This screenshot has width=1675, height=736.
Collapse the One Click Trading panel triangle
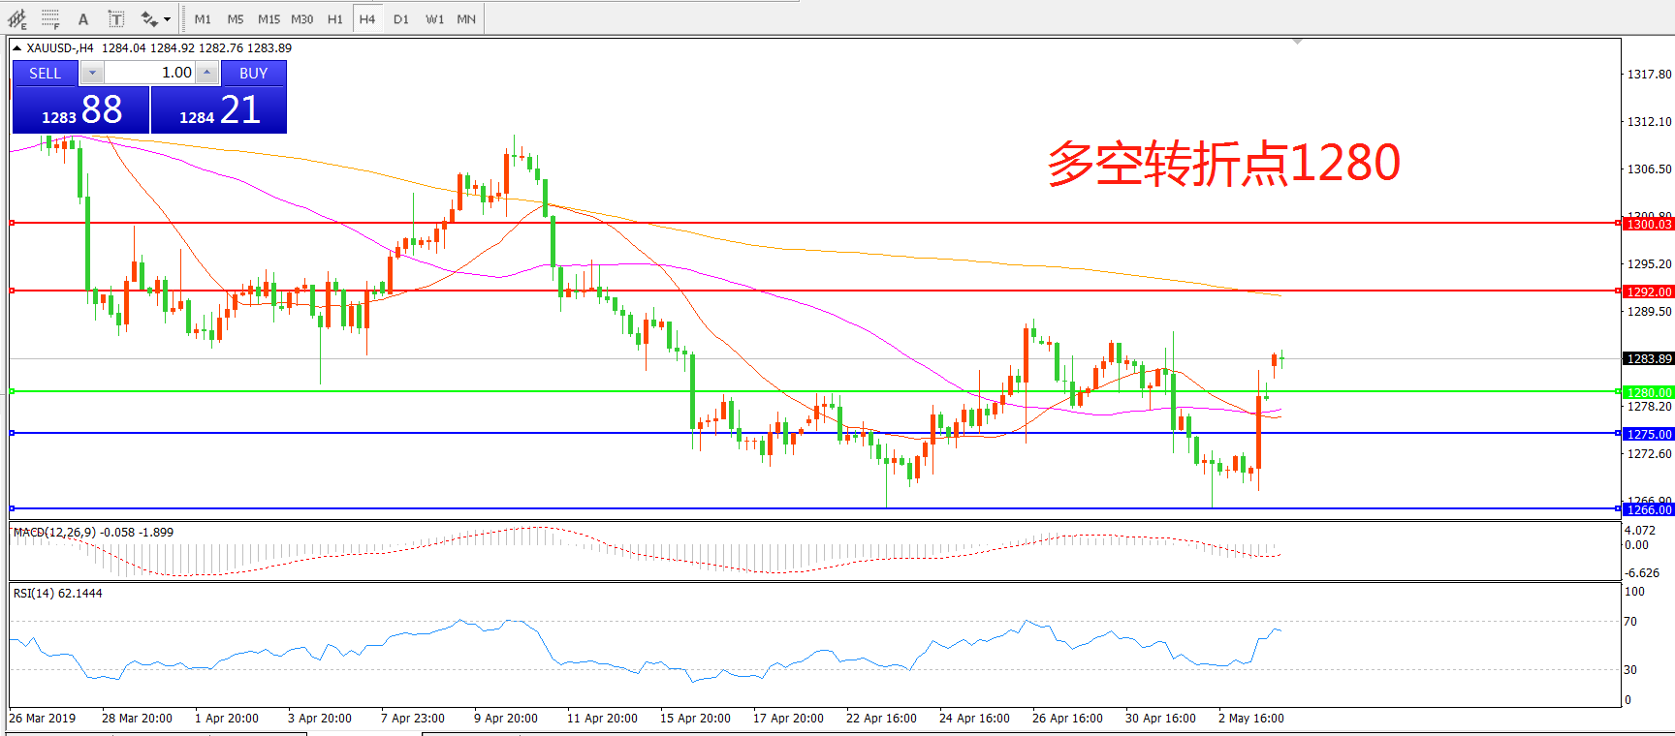coord(16,48)
